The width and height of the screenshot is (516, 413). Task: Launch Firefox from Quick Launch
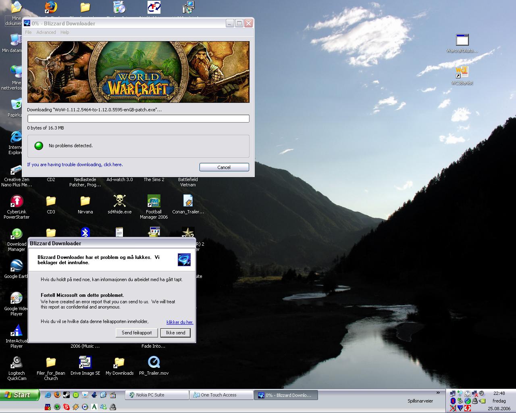pos(57,395)
